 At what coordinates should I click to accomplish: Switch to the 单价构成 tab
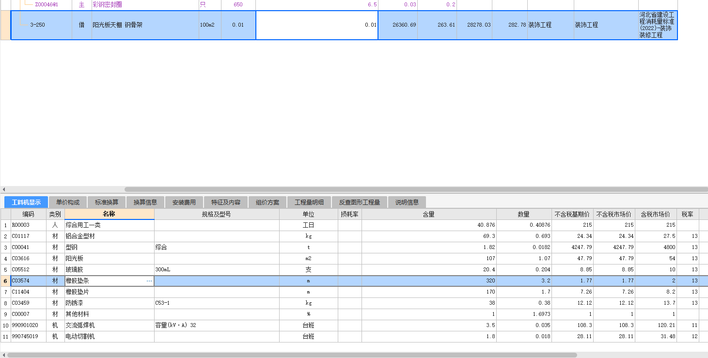pos(68,202)
